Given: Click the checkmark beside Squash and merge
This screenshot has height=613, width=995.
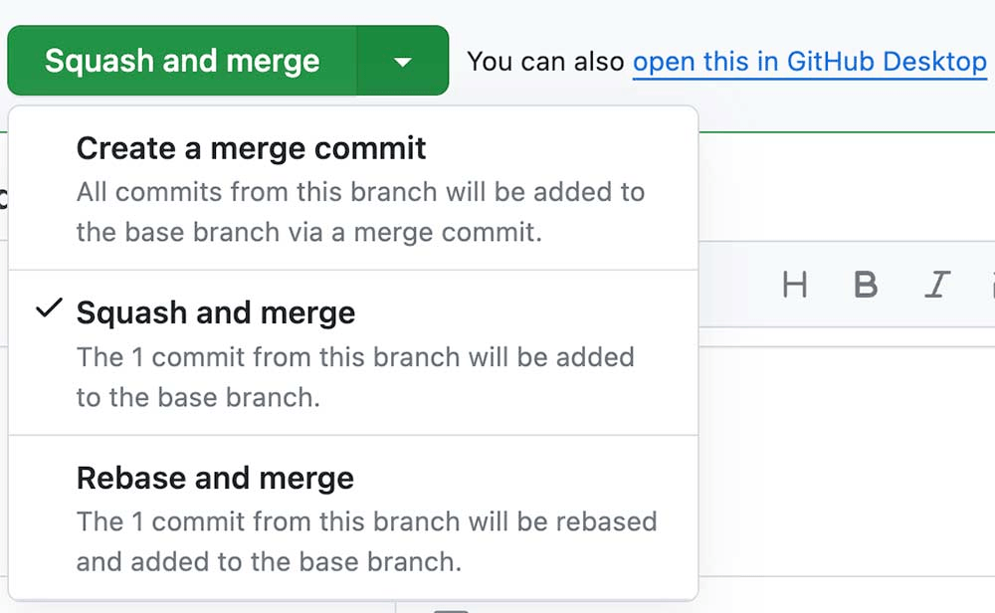Looking at the screenshot, I should point(48,311).
